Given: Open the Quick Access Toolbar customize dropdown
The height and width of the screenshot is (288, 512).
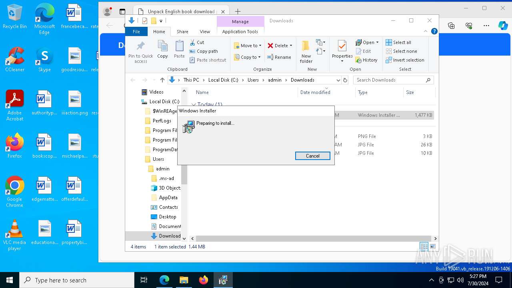Looking at the screenshot, I should point(161,21).
